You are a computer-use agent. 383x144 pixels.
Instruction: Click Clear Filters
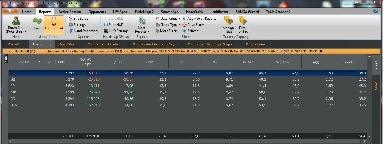coord(193,25)
